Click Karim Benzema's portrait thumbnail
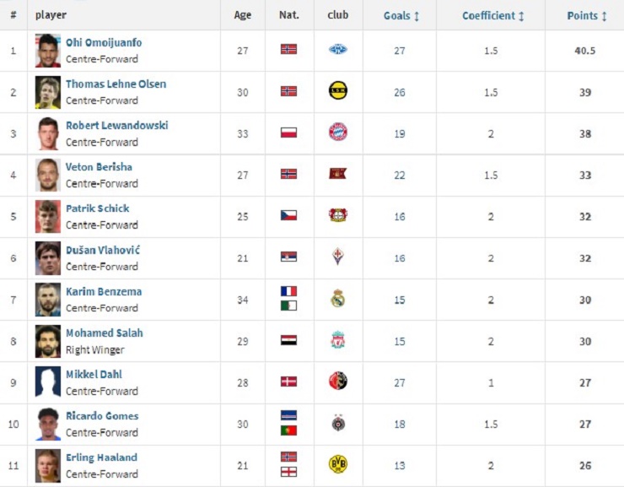Image resolution: width=624 pixels, height=487 pixels. (48, 300)
